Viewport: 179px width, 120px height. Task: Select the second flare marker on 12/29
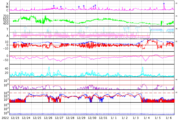click(84, 6)
